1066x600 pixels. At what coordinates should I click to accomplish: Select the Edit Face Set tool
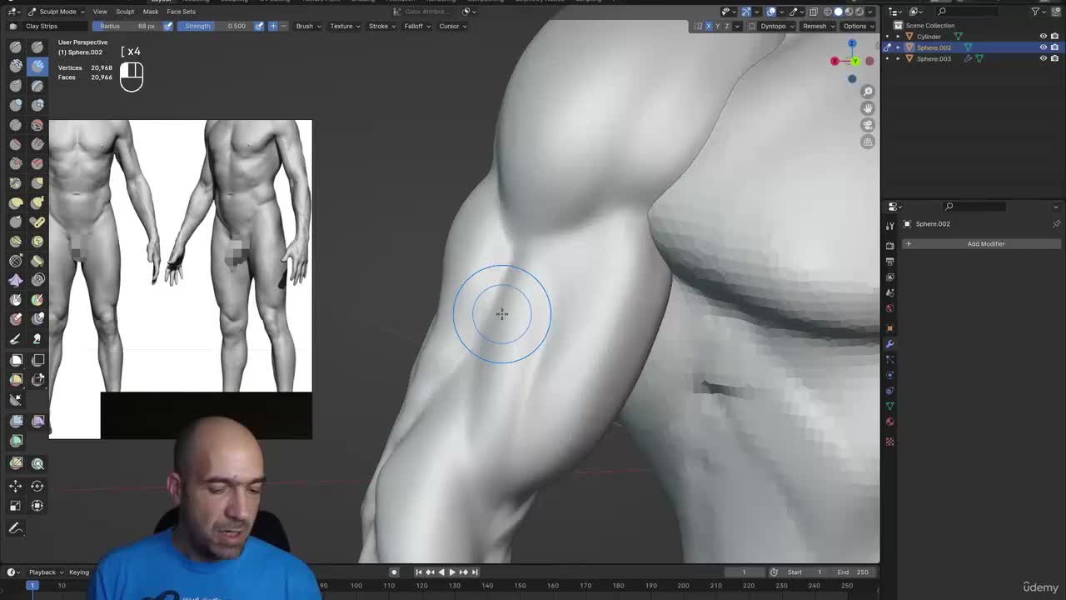point(16,463)
